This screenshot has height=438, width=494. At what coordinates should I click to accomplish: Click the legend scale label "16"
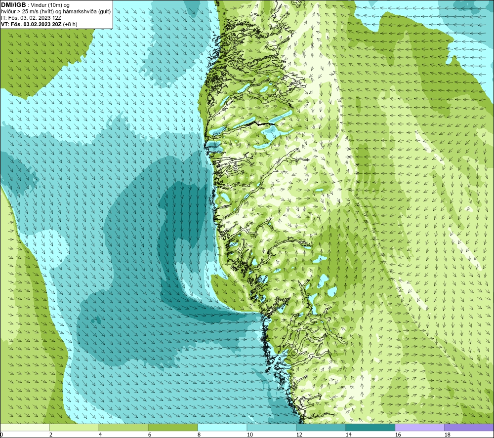coord(398,435)
